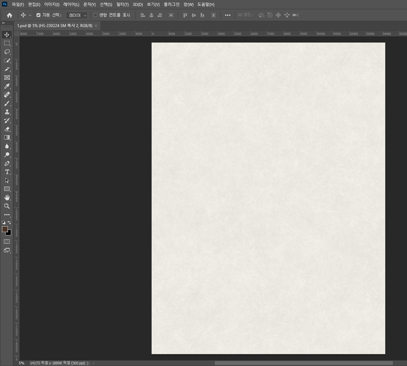407x366 pixels.
Task: Open the align and distribute more options
Action: 228,15
